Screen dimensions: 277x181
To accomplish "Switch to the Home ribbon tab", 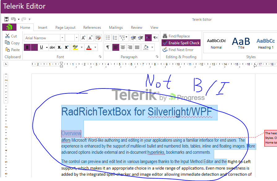I will coord(25,27).
